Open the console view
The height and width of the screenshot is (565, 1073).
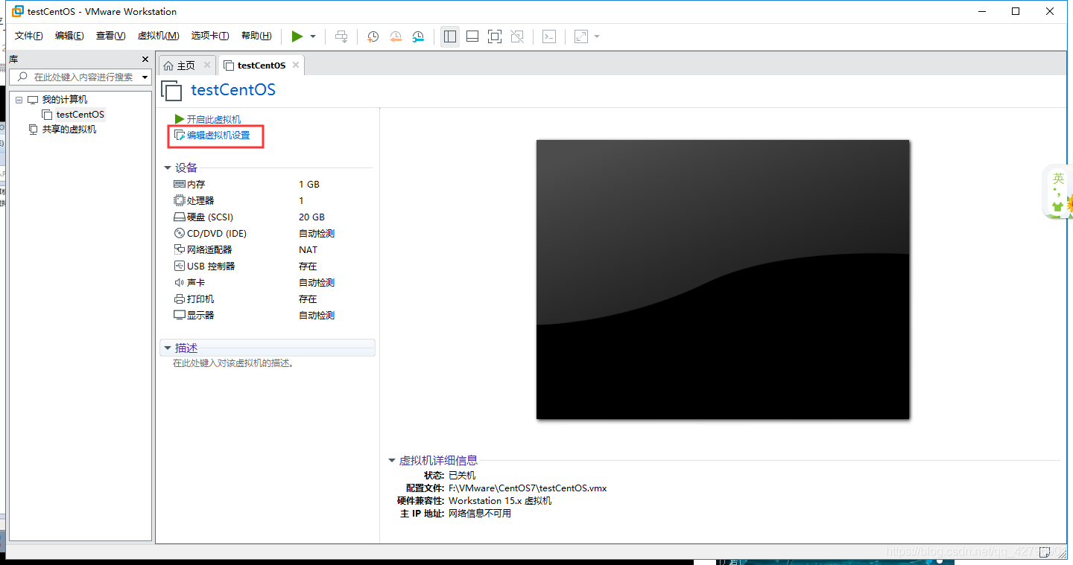point(549,36)
